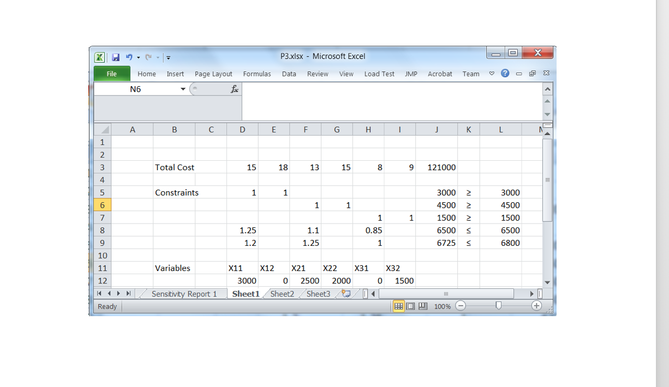Image resolution: width=669 pixels, height=387 pixels.
Task: Select cell J3 containing 121000
Action: click(x=437, y=167)
